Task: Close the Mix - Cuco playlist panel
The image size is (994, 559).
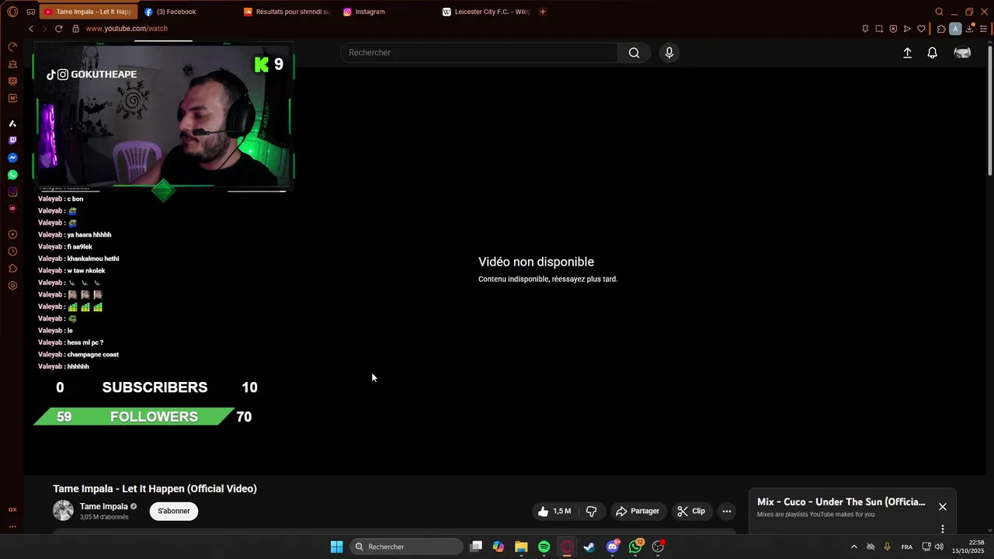Action: pos(943,506)
